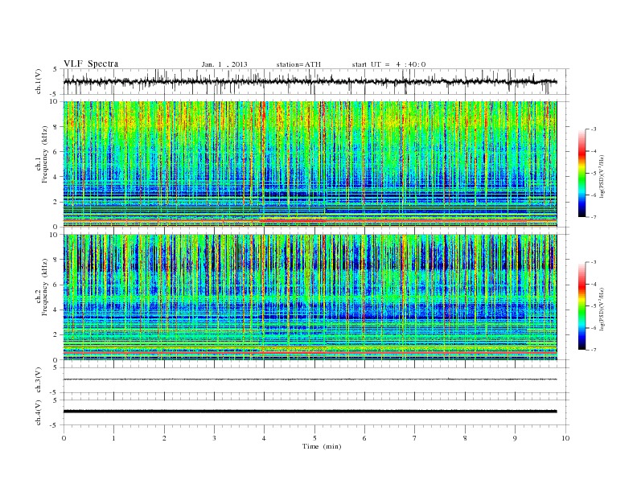Click the ch.1 spectrogram color scale bar
This screenshot has height=492, width=637.
pyautogui.click(x=582, y=173)
